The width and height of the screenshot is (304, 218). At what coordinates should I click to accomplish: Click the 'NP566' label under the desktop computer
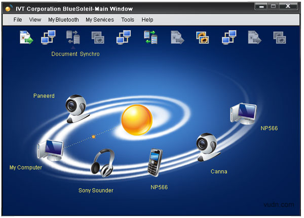tap(269, 128)
